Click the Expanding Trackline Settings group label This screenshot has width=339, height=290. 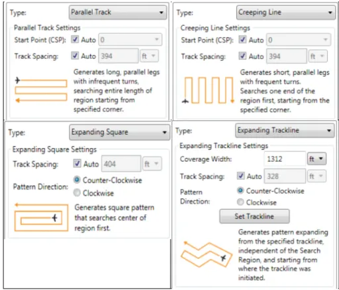pos(224,145)
